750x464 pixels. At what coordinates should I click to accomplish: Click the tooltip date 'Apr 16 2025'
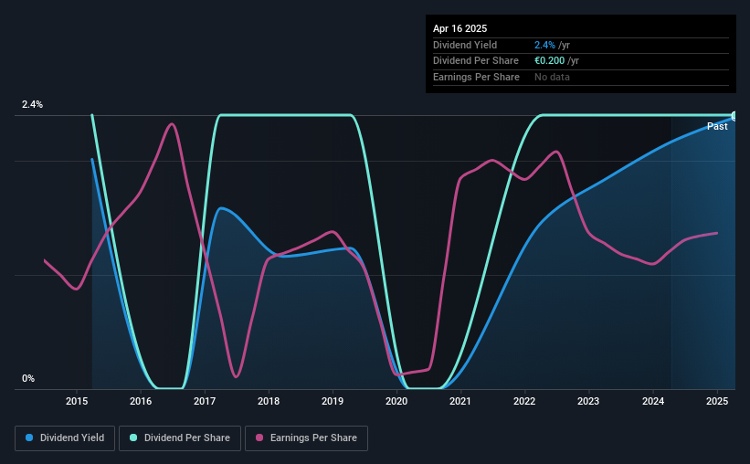[460, 28]
